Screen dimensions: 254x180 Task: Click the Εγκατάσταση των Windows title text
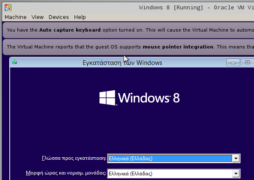pyautogui.click(x=122, y=62)
